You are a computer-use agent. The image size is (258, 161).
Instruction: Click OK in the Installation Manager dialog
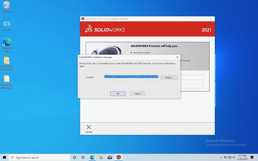[118, 94]
